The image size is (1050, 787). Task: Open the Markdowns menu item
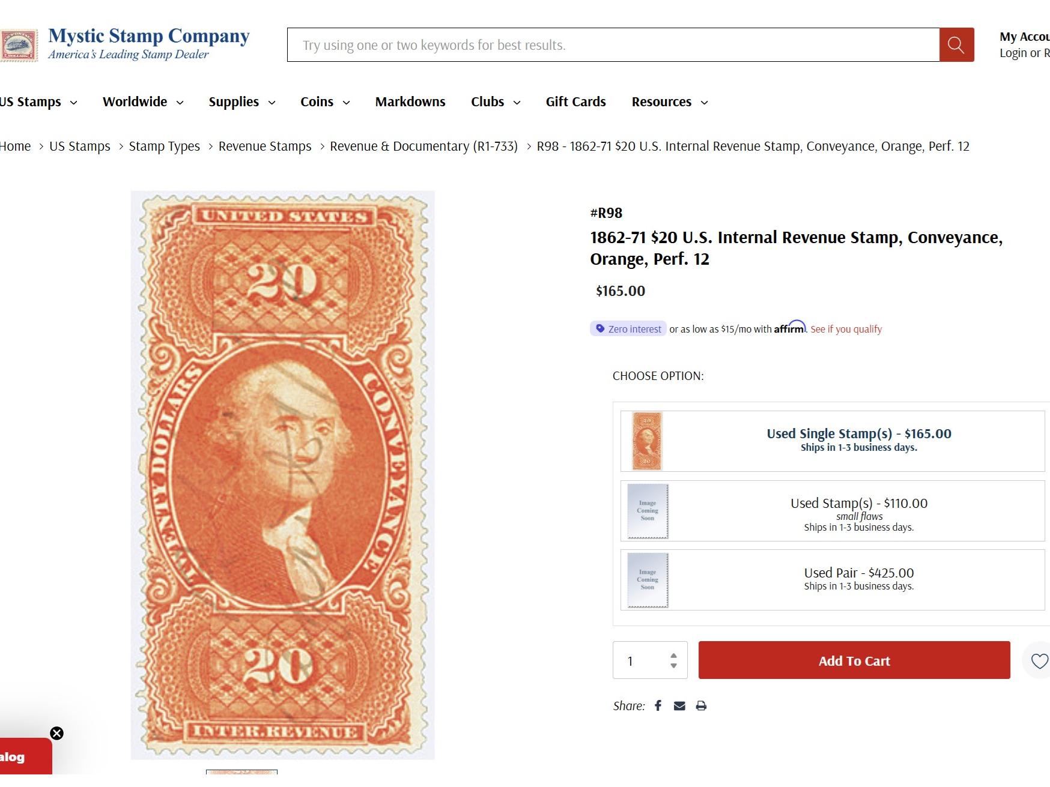[410, 102]
